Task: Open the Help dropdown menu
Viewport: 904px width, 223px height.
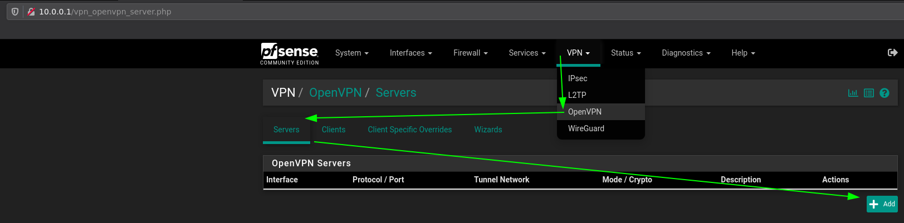Action: pos(744,53)
